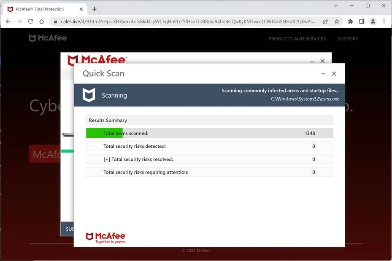392x261 pixels.
Task: Click the browser forward arrow
Action: click(x=19, y=21)
